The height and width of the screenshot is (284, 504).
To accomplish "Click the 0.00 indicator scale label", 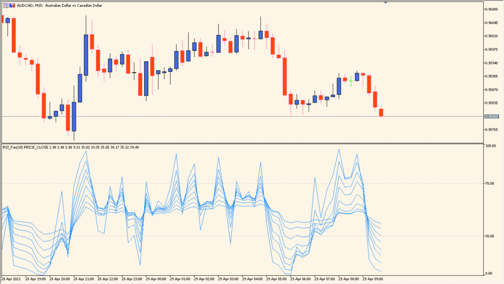I will pos(489,273).
